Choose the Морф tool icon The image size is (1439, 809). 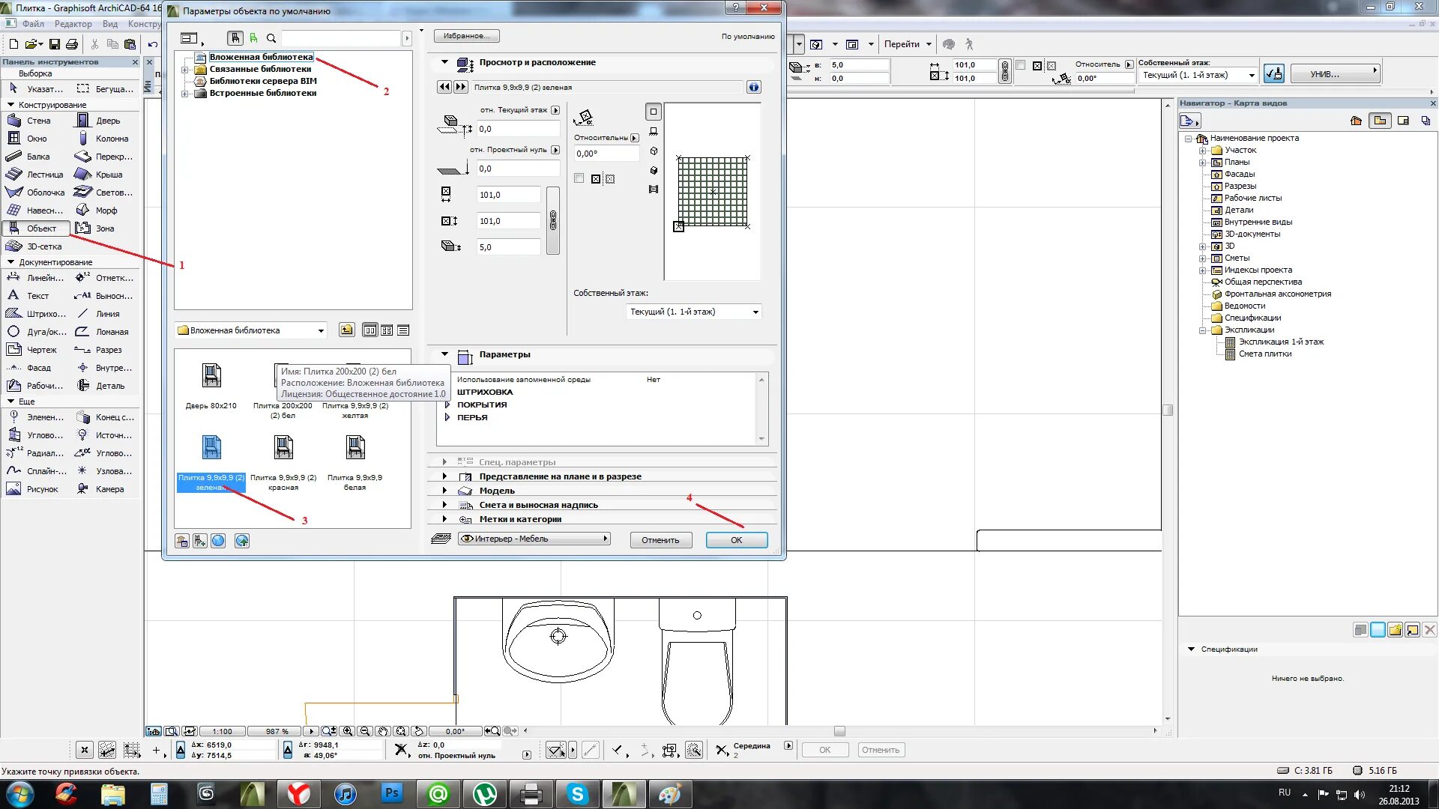[83, 210]
